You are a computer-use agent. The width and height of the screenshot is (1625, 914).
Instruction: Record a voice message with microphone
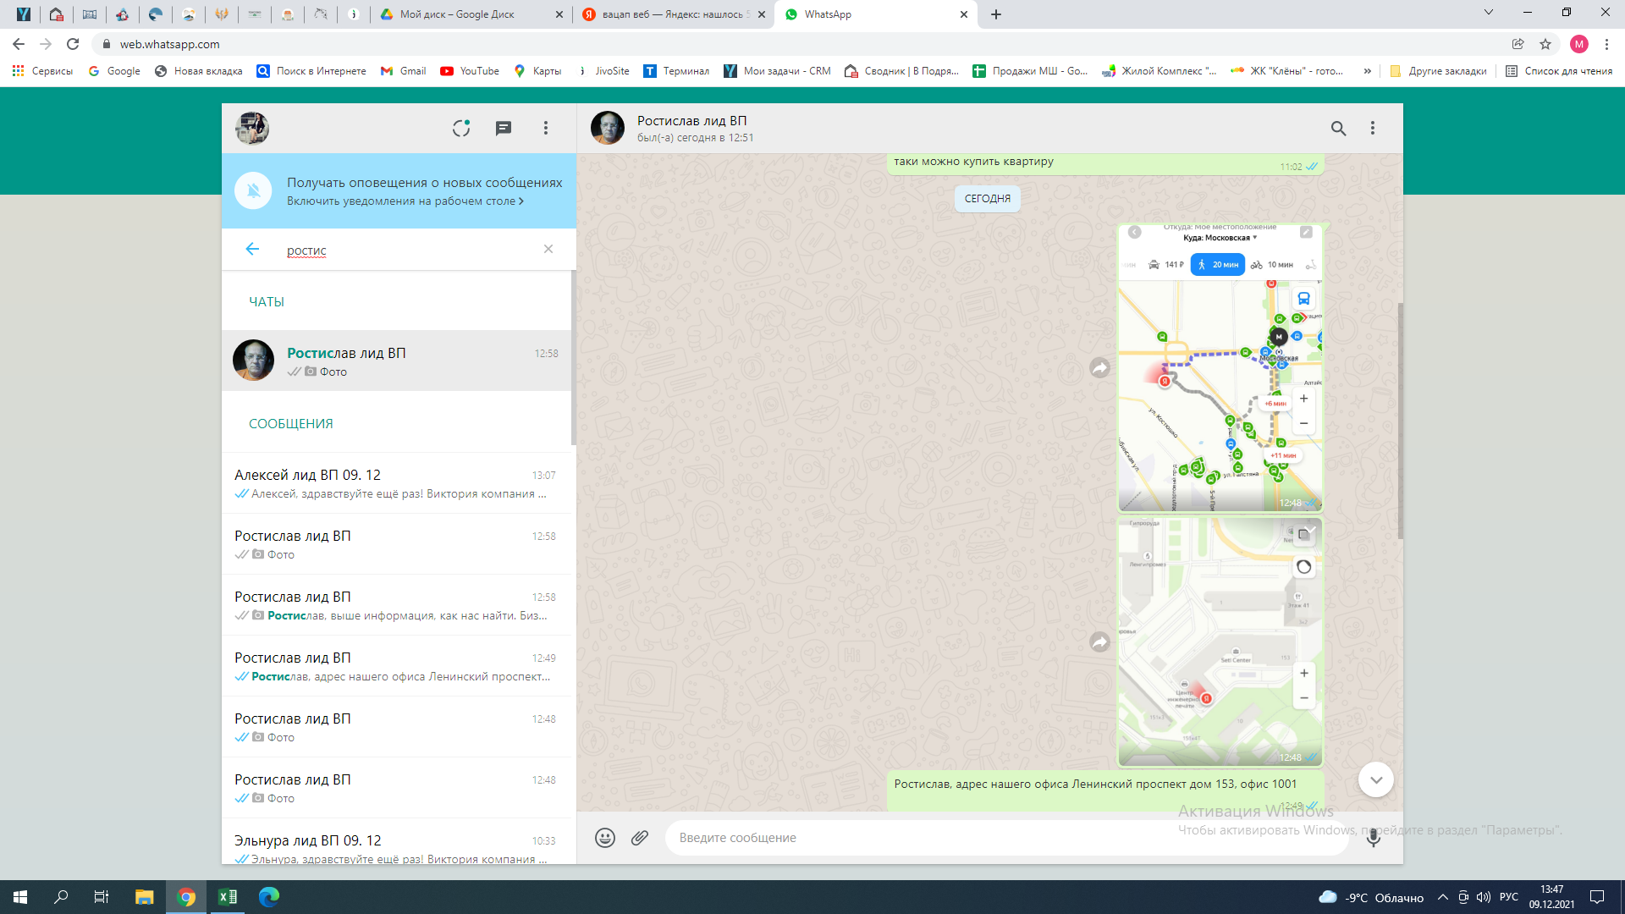point(1374,838)
